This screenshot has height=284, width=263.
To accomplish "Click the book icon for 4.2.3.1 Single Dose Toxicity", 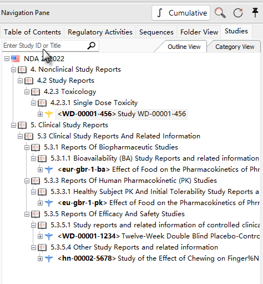I will click(x=42, y=103).
